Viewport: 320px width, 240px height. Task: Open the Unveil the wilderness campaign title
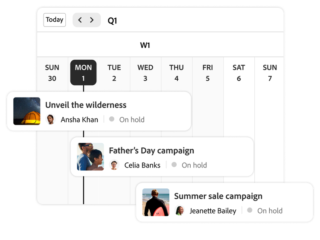(86, 105)
